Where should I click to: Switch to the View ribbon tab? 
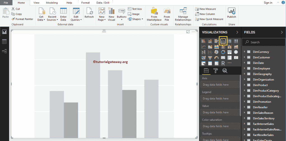(x=36, y=3)
